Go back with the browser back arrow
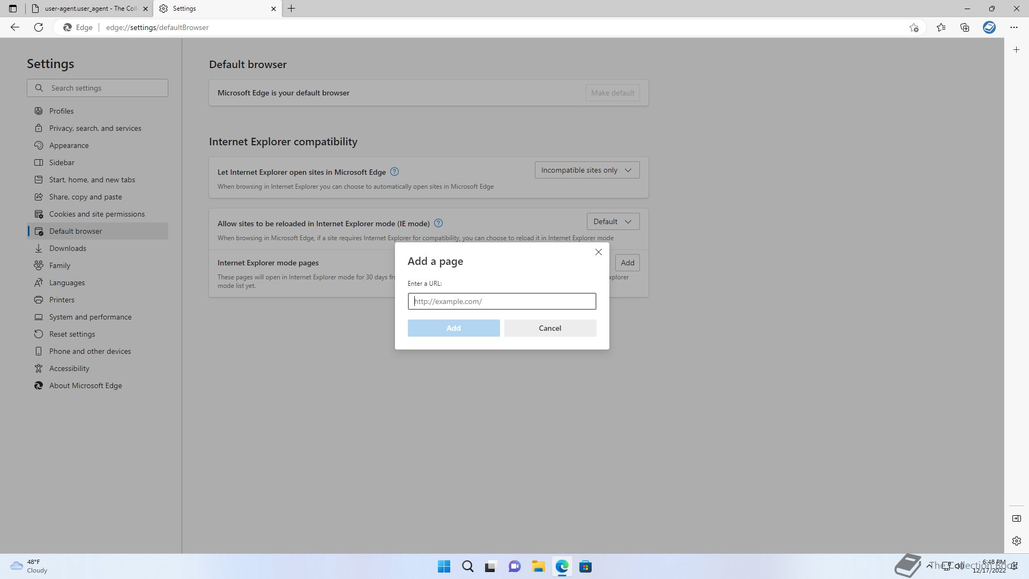The height and width of the screenshot is (579, 1029). [15, 27]
